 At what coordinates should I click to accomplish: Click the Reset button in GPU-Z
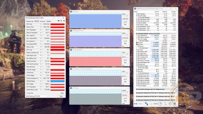tap(62, 93)
